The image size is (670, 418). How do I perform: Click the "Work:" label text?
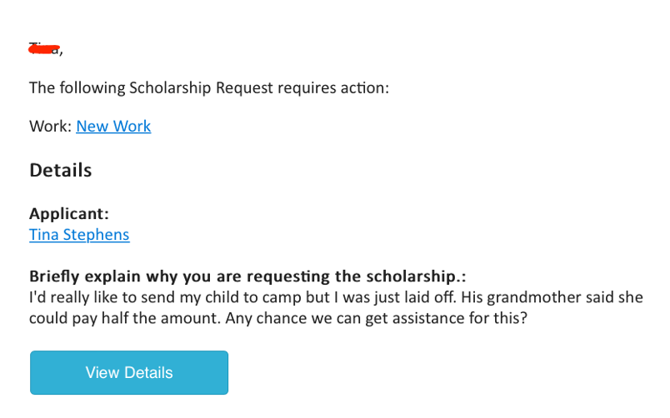click(x=50, y=127)
